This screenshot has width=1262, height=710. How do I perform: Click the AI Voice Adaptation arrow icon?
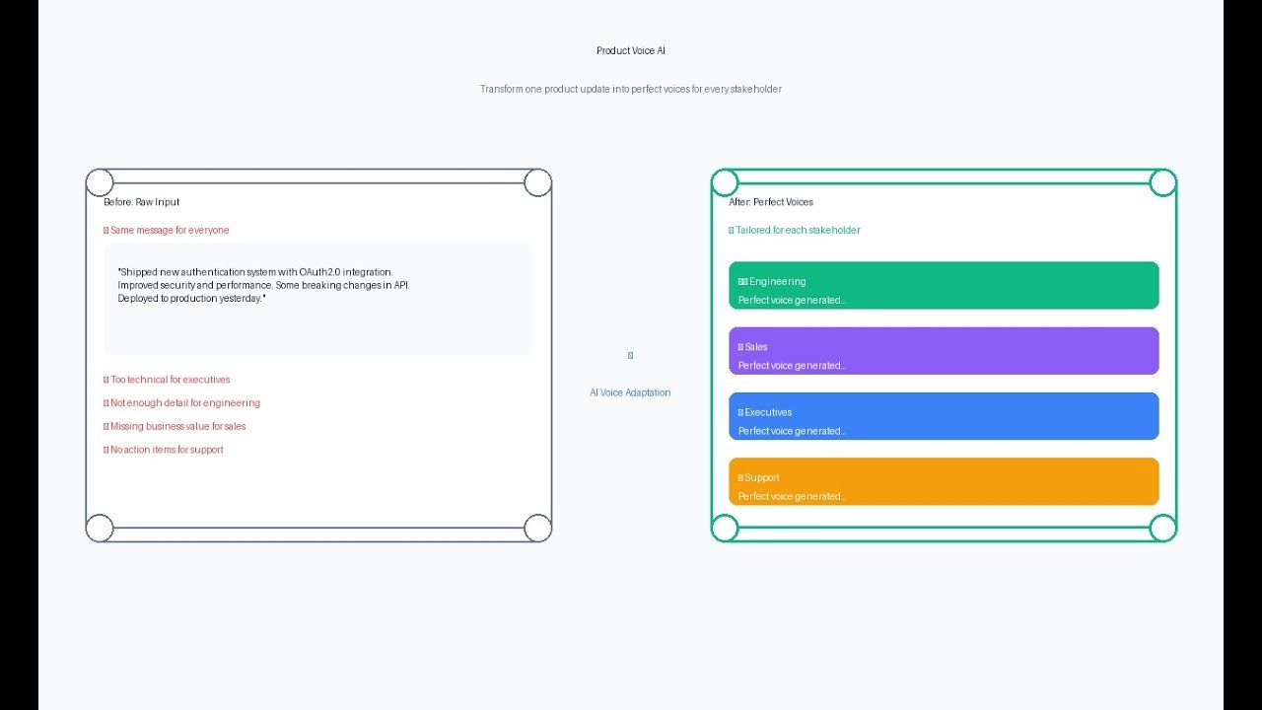tap(630, 355)
